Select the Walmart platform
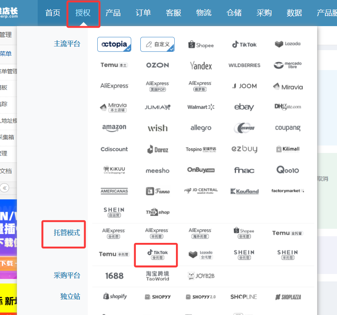The image size is (337, 315). click(201, 107)
